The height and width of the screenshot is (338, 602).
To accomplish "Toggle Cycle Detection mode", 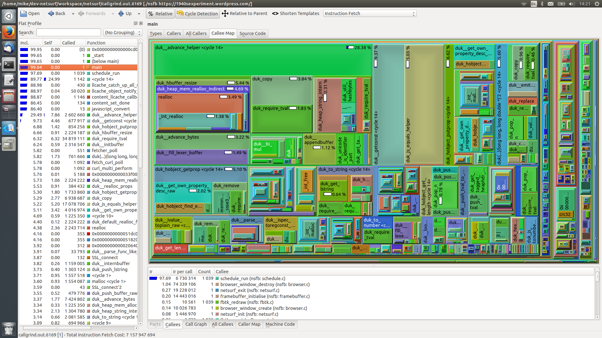I will pos(198,13).
